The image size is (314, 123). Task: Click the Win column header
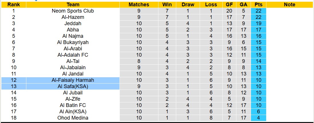pyautogui.click(x=167, y=5)
